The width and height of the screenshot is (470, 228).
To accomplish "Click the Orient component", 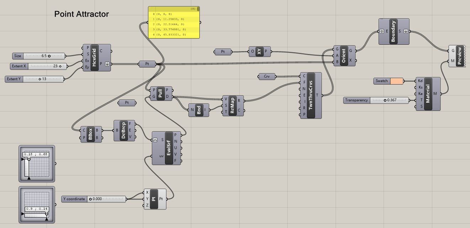I will pos(343,56).
